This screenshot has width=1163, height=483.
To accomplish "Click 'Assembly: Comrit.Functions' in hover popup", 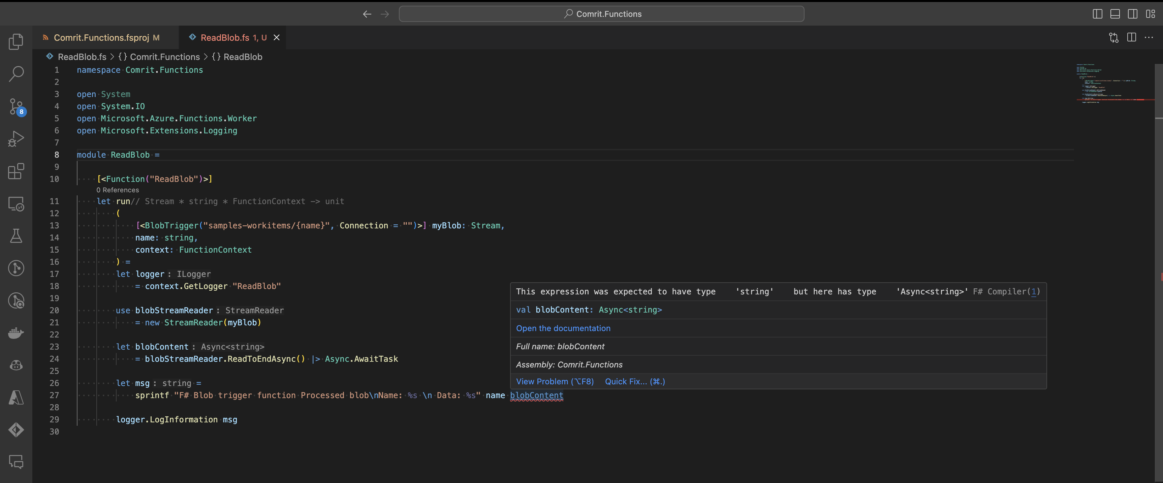I will [569, 365].
